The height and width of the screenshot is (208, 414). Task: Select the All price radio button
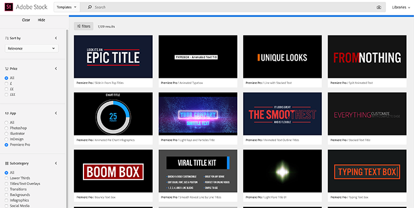pyautogui.click(x=6, y=78)
